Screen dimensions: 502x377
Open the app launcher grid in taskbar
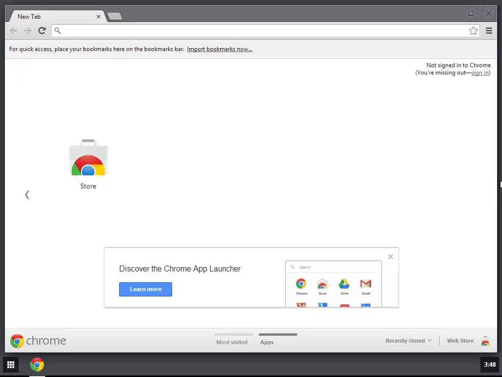coord(11,365)
